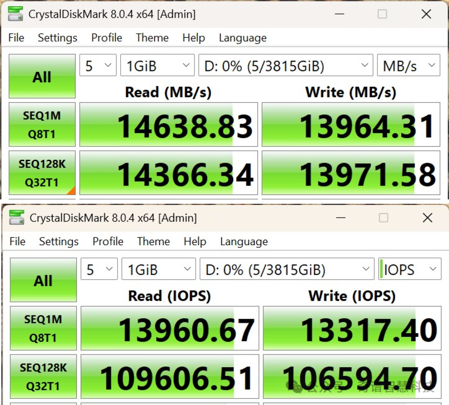Click the bottom window title bar text

113,218
